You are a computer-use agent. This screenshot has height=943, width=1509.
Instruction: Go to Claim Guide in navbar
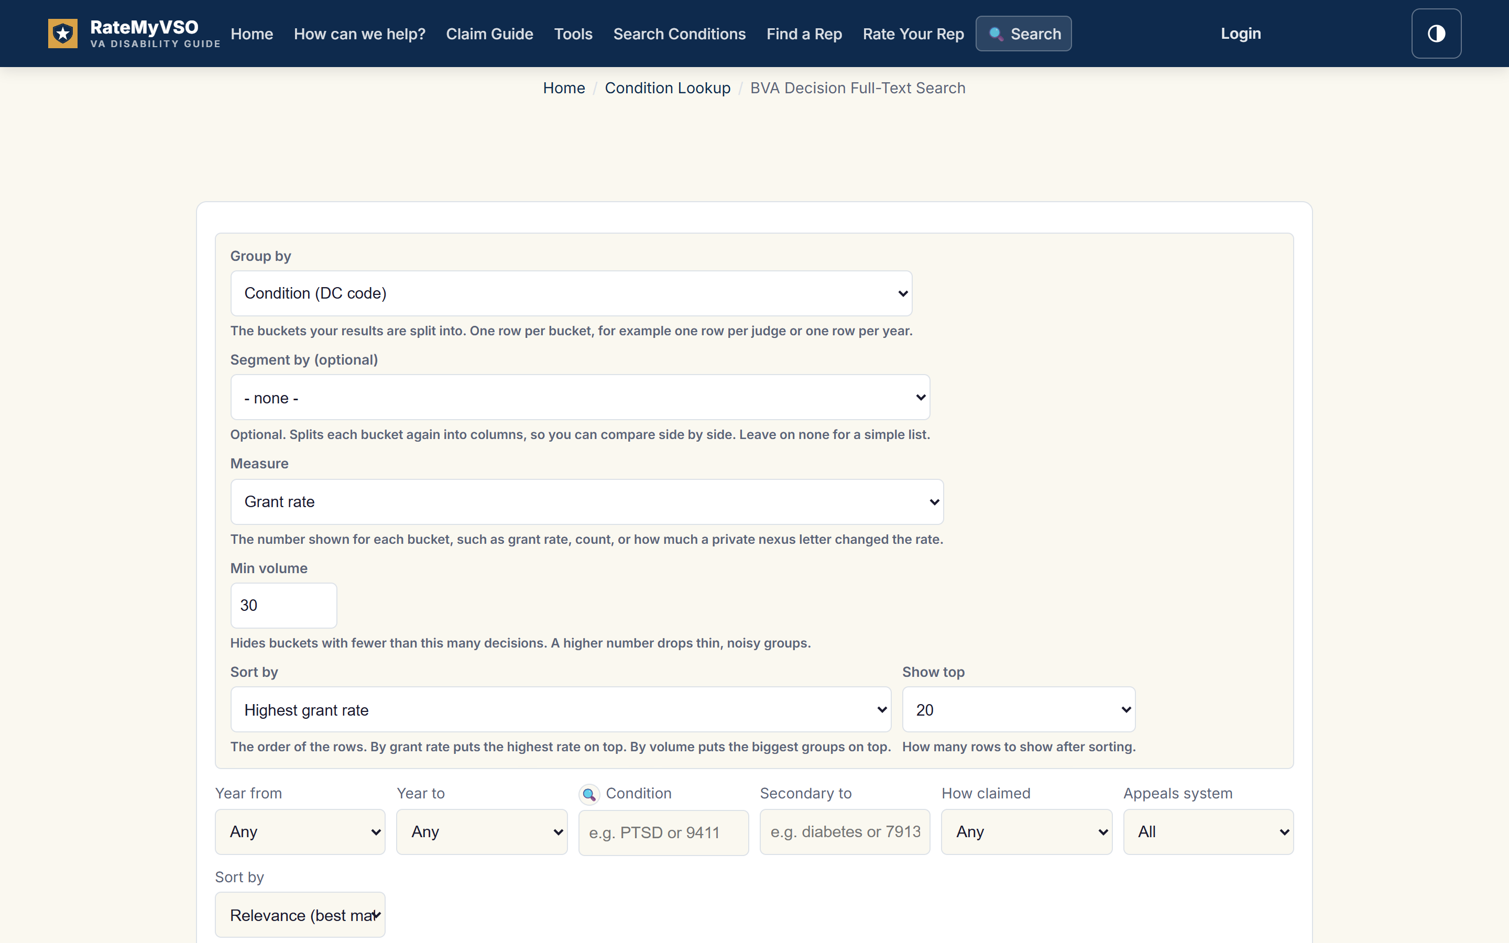489,34
